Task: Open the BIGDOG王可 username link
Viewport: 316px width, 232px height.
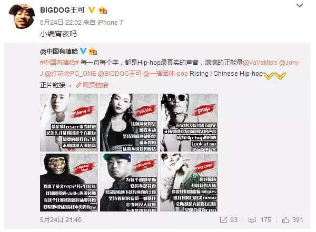Action: [63, 10]
